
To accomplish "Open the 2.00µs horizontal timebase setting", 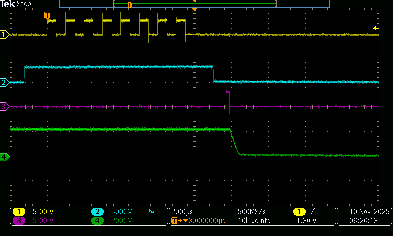I will click(182, 212).
